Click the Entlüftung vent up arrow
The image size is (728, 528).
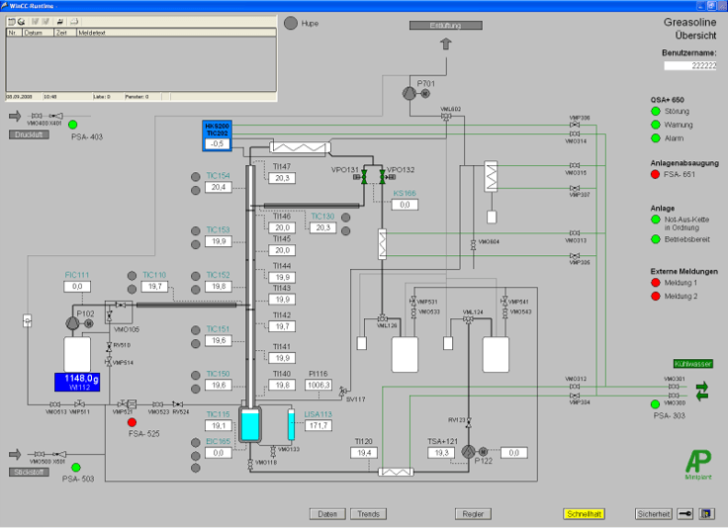(x=445, y=44)
